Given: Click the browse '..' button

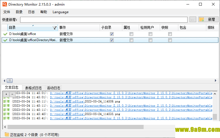Looking at the screenshot, I should 193,19.
